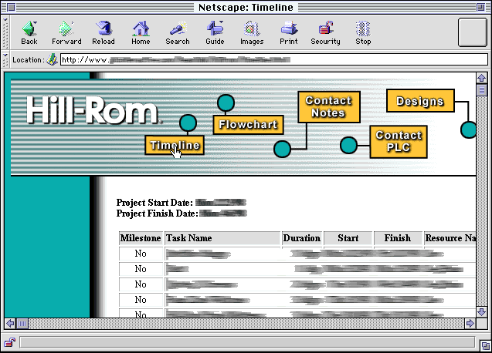Navigate using the Forward toolbar button
Image resolution: width=492 pixels, height=353 pixels.
point(66,33)
